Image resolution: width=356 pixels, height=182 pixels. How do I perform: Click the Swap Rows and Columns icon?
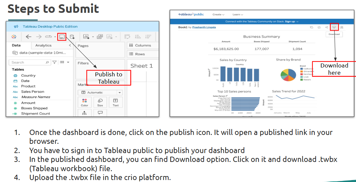point(127,37)
